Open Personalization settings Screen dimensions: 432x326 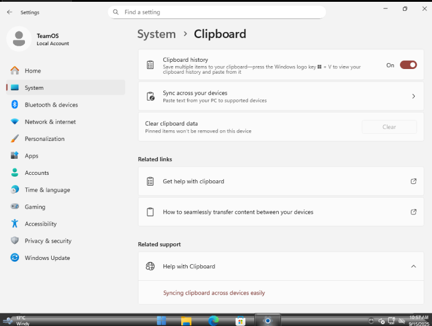click(x=65, y=139)
